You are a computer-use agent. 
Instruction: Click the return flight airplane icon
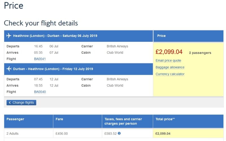9,69
